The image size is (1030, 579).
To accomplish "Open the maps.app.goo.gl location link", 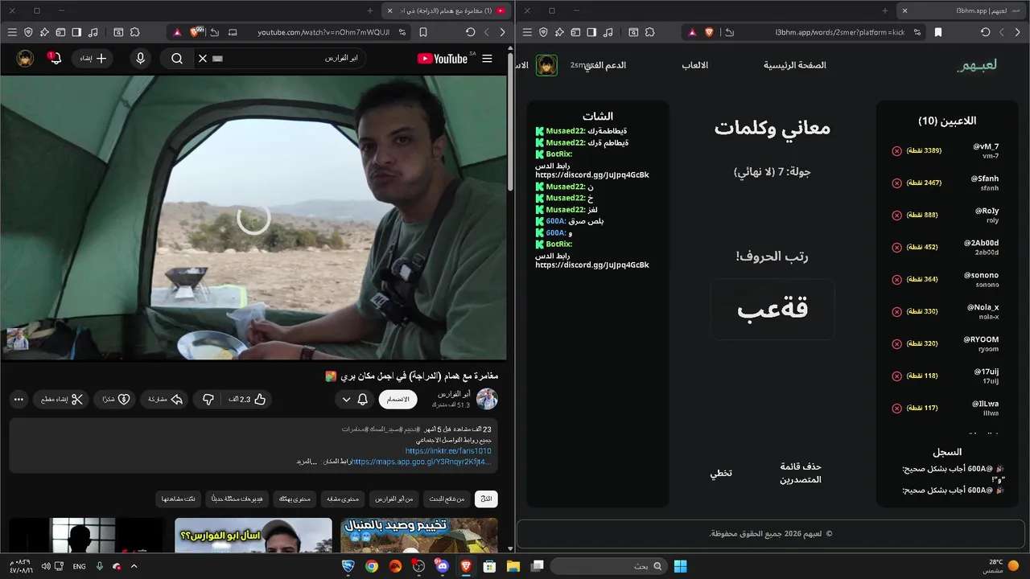I will point(422,462).
